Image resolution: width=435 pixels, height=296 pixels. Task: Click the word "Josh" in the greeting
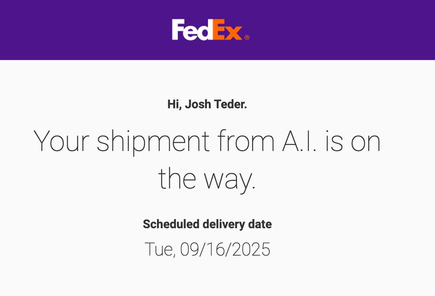pos(198,104)
